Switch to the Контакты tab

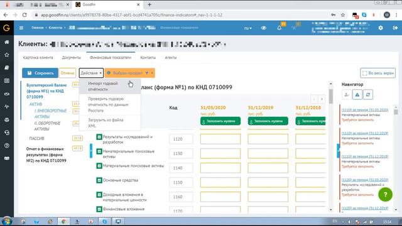click(x=148, y=57)
